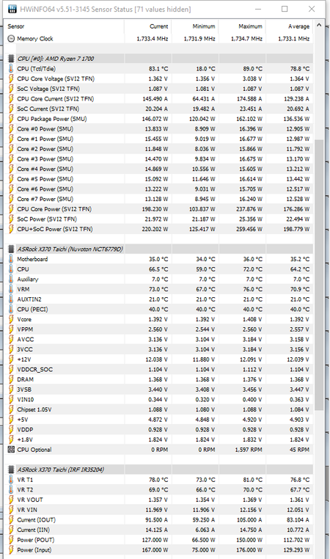The image size is (330, 559).
Task: Select the Auxiliary temperature row label
Action: 27,279
